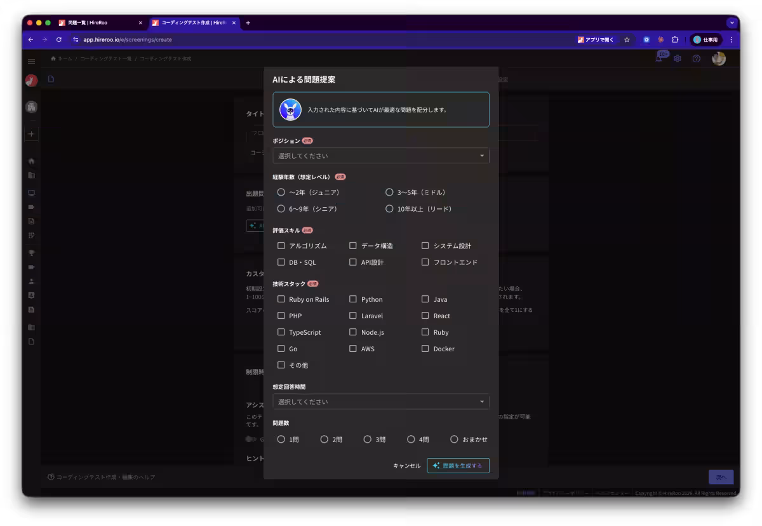This screenshot has height=526, width=762.
Task: Open the ポジション dropdown
Action: pos(380,155)
